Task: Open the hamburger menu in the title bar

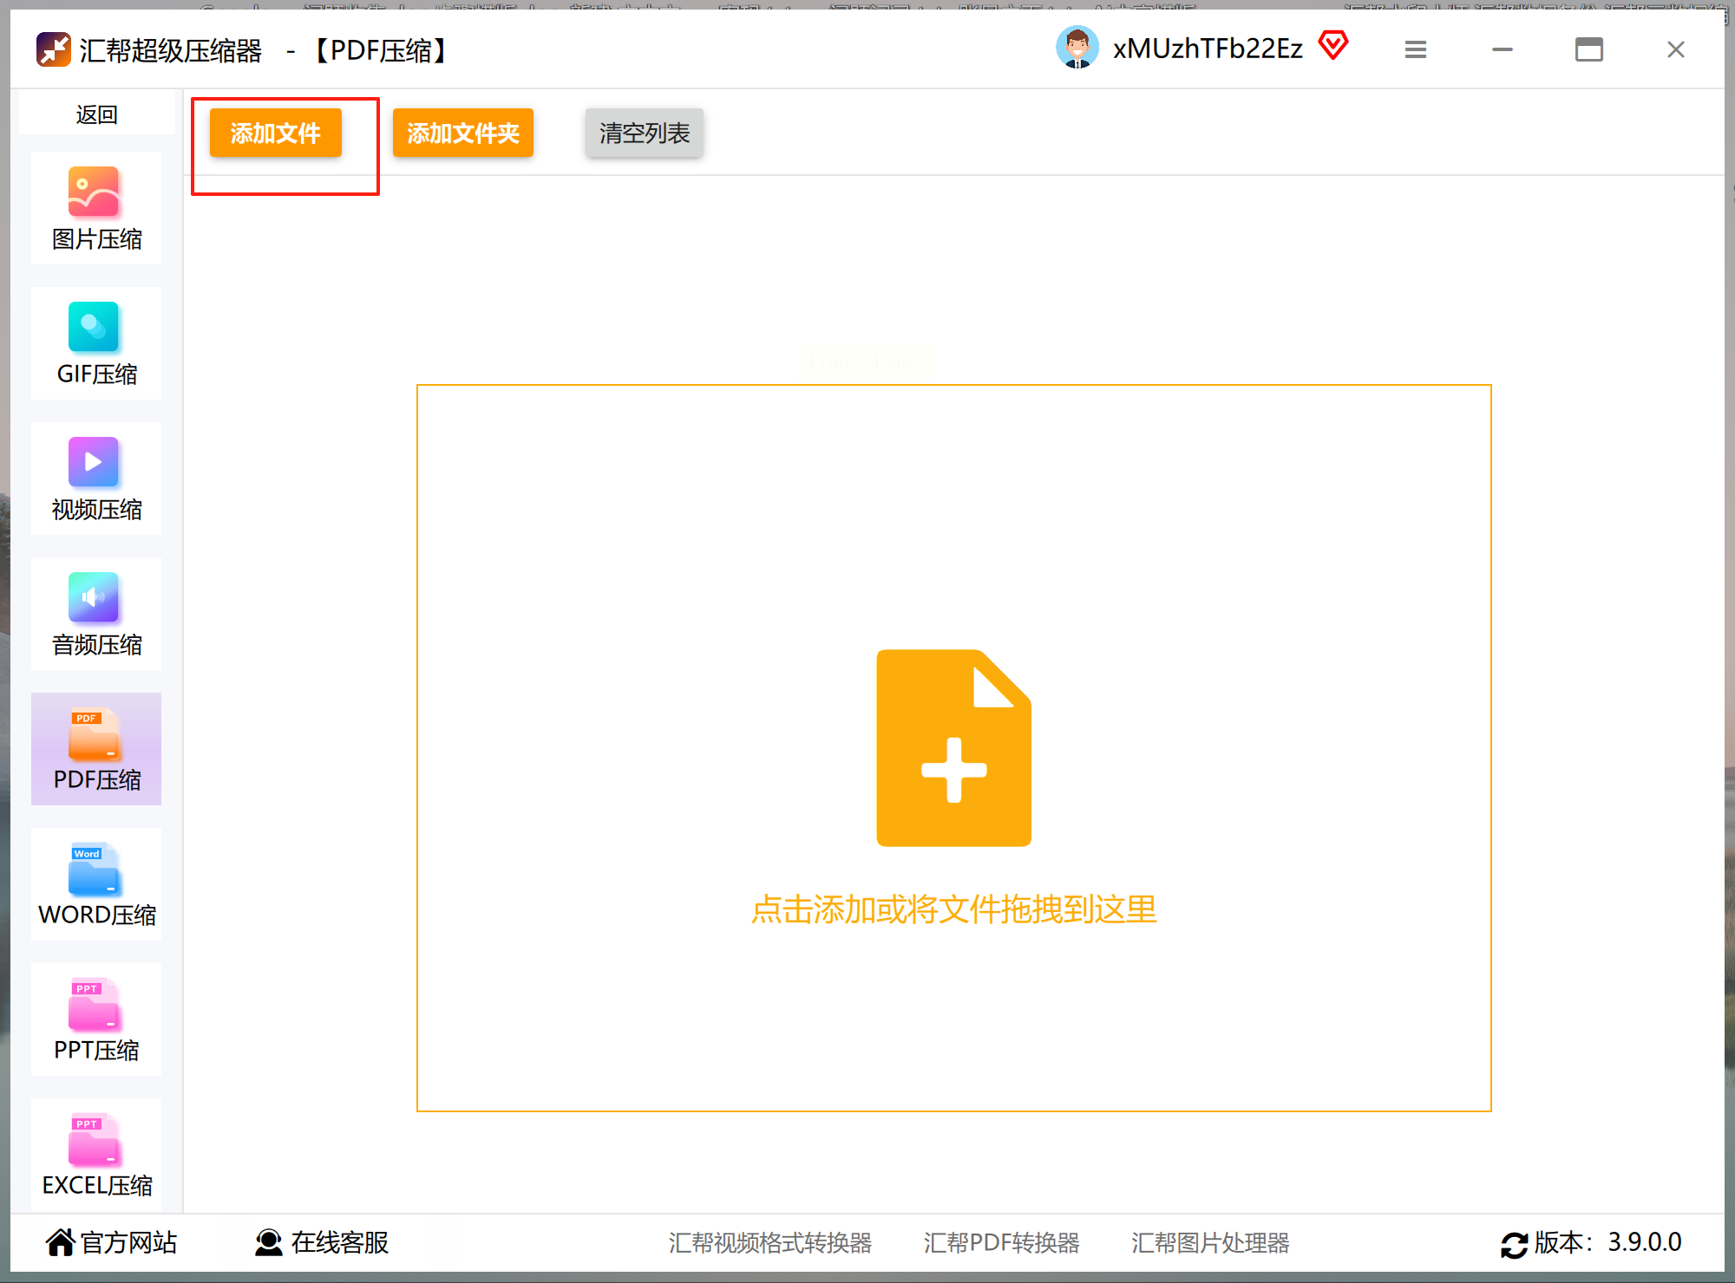Action: click(1416, 49)
